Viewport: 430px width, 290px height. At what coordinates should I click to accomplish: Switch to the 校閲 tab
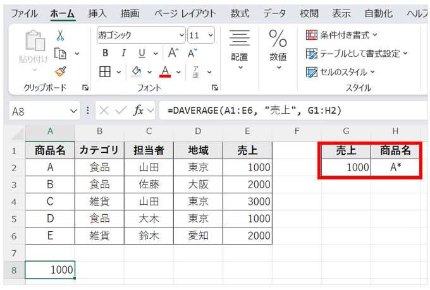coord(309,13)
